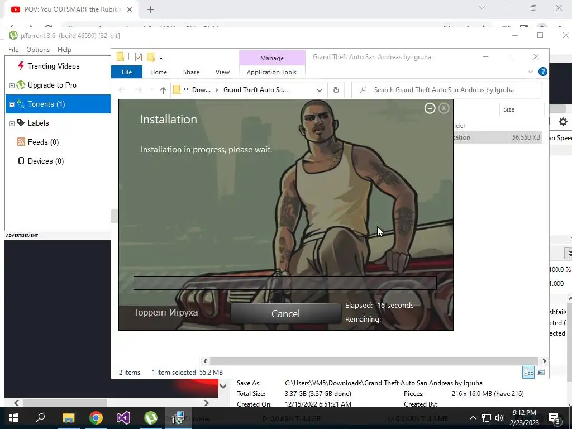Expand the Upgrade to Pro node
Viewport: 572px width, 429px height.
12,85
